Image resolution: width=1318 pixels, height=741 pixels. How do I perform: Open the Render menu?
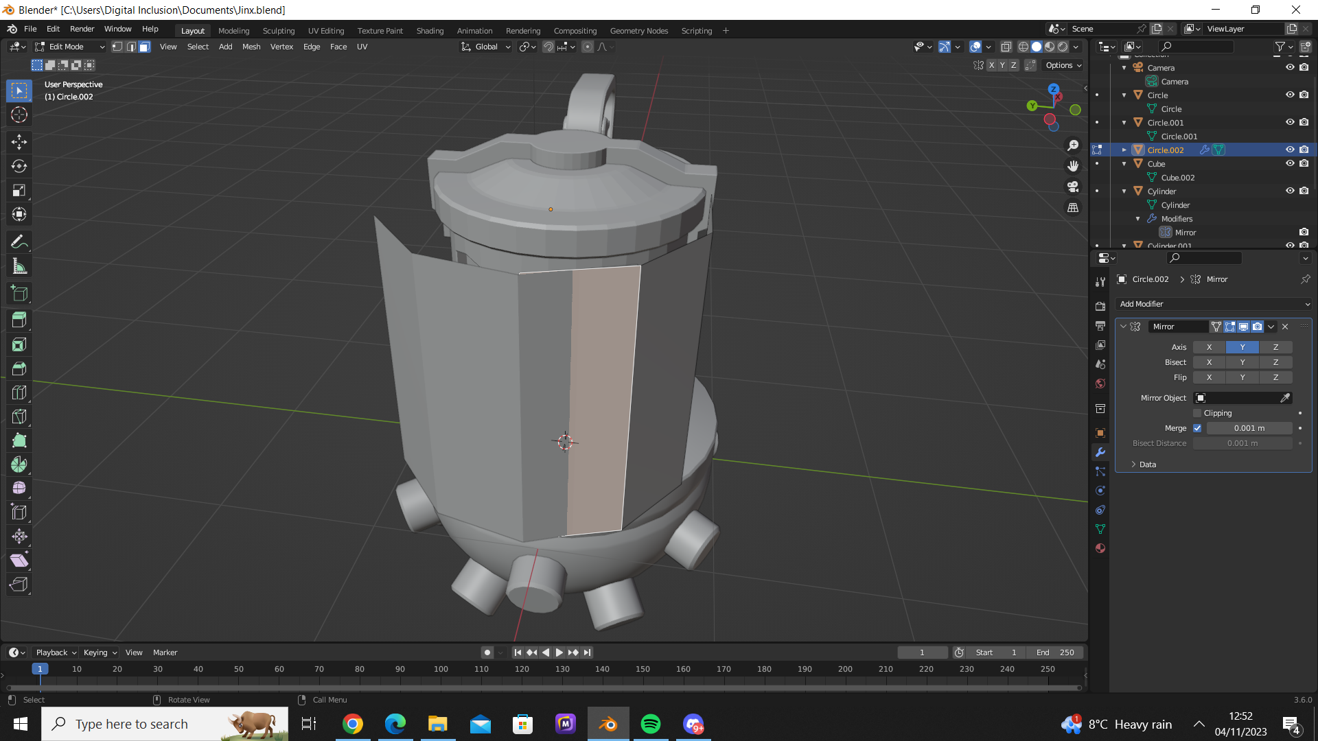[82, 29]
